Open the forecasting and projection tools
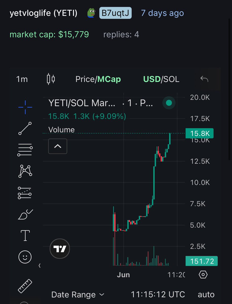This screenshot has width=232, height=304. [25, 193]
